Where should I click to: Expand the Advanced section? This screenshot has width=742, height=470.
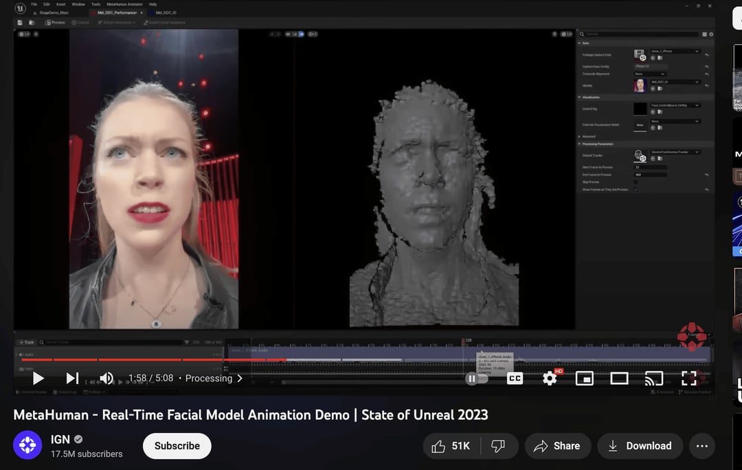(580, 136)
